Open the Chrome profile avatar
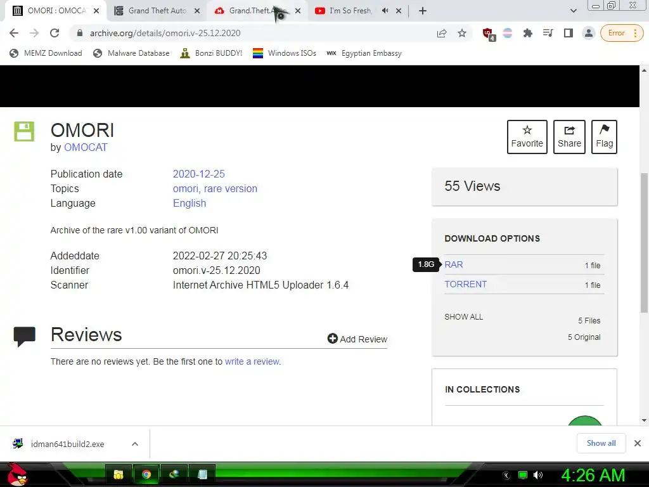Viewport: 649px width, 487px height. tap(589, 33)
